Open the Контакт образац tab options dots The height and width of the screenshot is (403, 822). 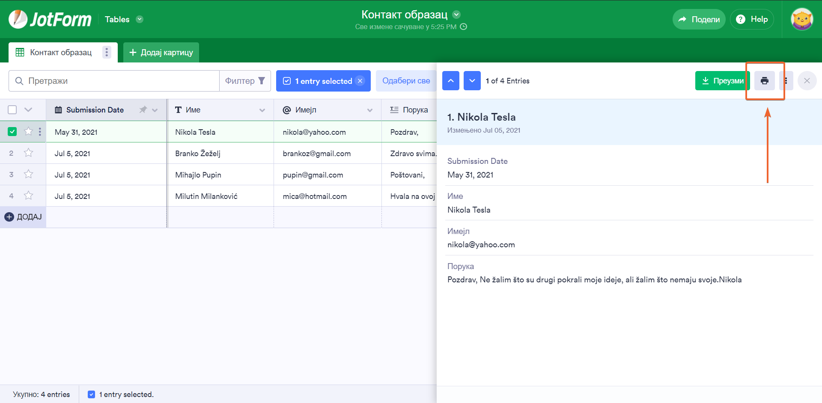click(x=107, y=52)
